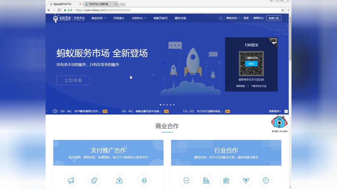Click the 立即查看 banner button

pyautogui.click(x=73, y=80)
